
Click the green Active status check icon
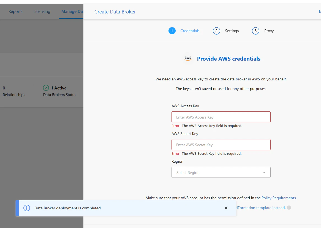click(46, 88)
